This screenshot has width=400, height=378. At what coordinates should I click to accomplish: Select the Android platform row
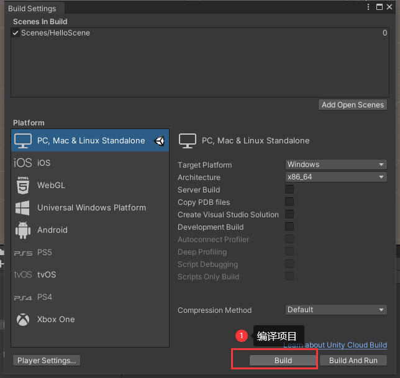point(90,230)
